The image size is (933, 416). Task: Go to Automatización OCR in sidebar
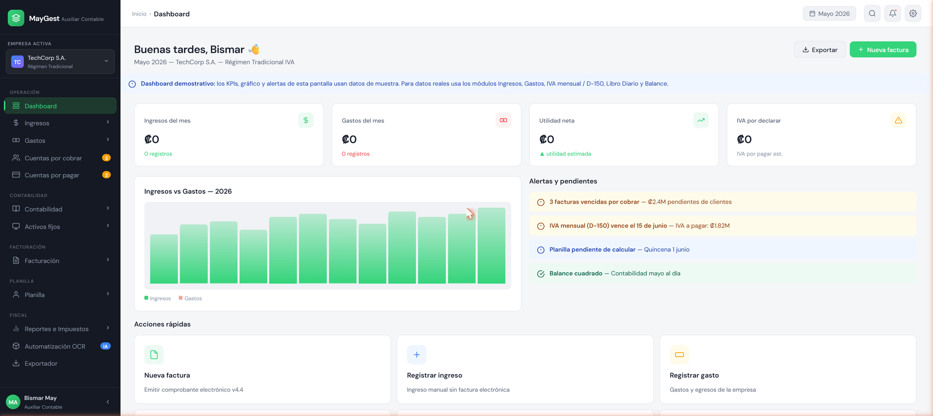click(60, 346)
